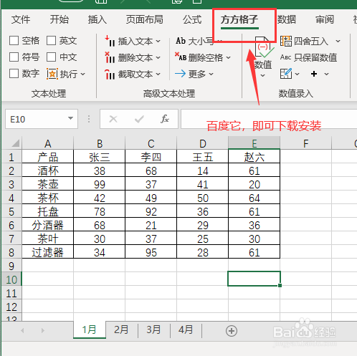Click the 大小写 Ab icon
This screenshot has width=357, height=356.
pyautogui.click(x=181, y=41)
